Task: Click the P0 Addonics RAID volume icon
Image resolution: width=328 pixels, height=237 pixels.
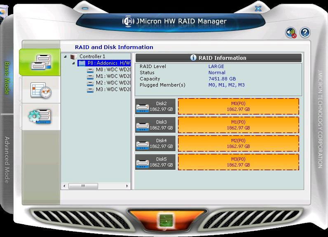Action: tap(82, 63)
